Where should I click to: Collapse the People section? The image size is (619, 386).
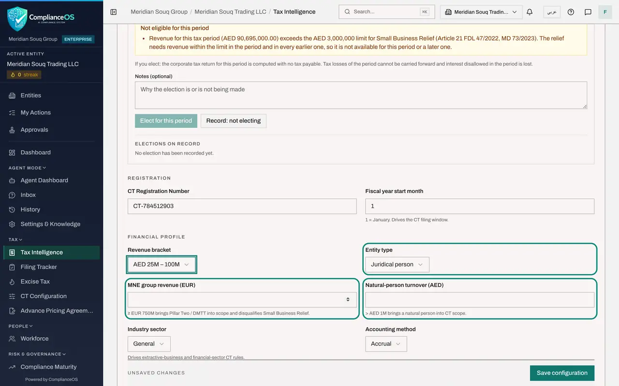click(20, 326)
